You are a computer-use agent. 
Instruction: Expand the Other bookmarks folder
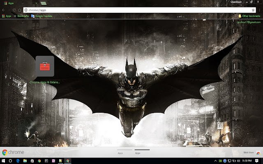point(249,16)
